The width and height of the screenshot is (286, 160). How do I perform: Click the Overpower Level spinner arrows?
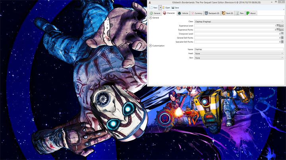pos(282,34)
